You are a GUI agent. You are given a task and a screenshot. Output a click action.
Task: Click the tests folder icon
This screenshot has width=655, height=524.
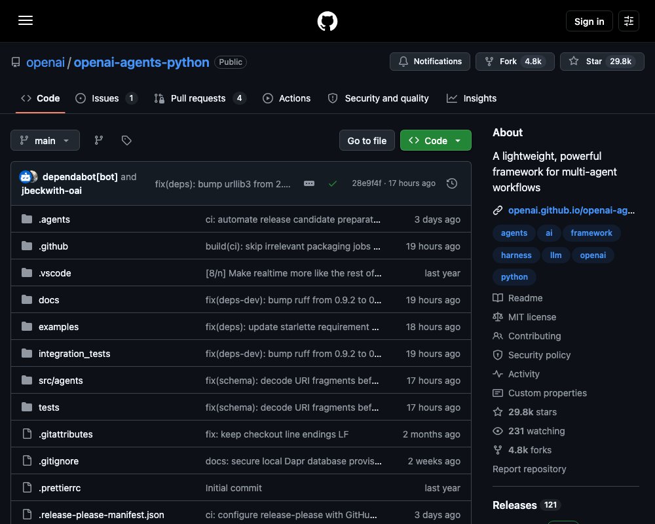pos(27,407)
